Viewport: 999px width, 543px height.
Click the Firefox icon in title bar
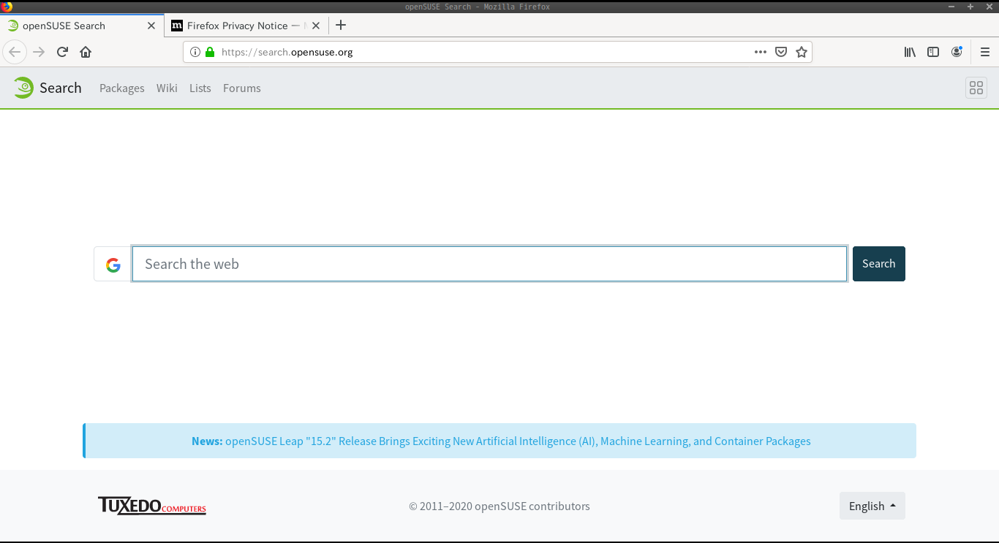pos(7,7)
